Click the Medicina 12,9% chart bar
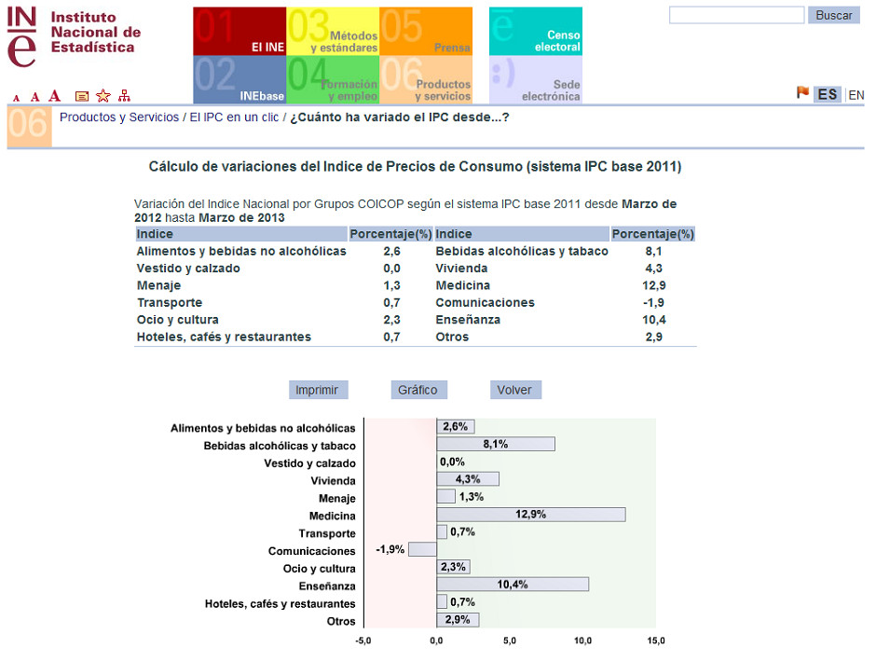 (531, 515)
